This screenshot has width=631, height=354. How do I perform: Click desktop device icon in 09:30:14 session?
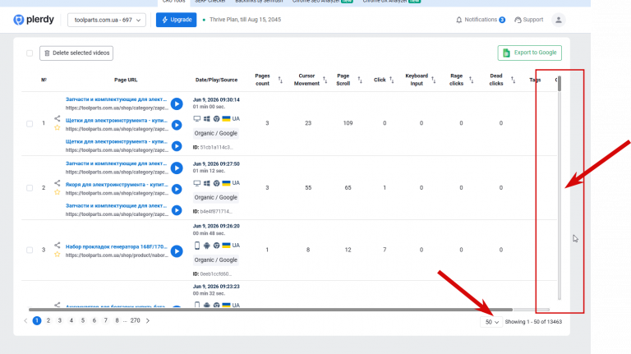coord(197,118)
